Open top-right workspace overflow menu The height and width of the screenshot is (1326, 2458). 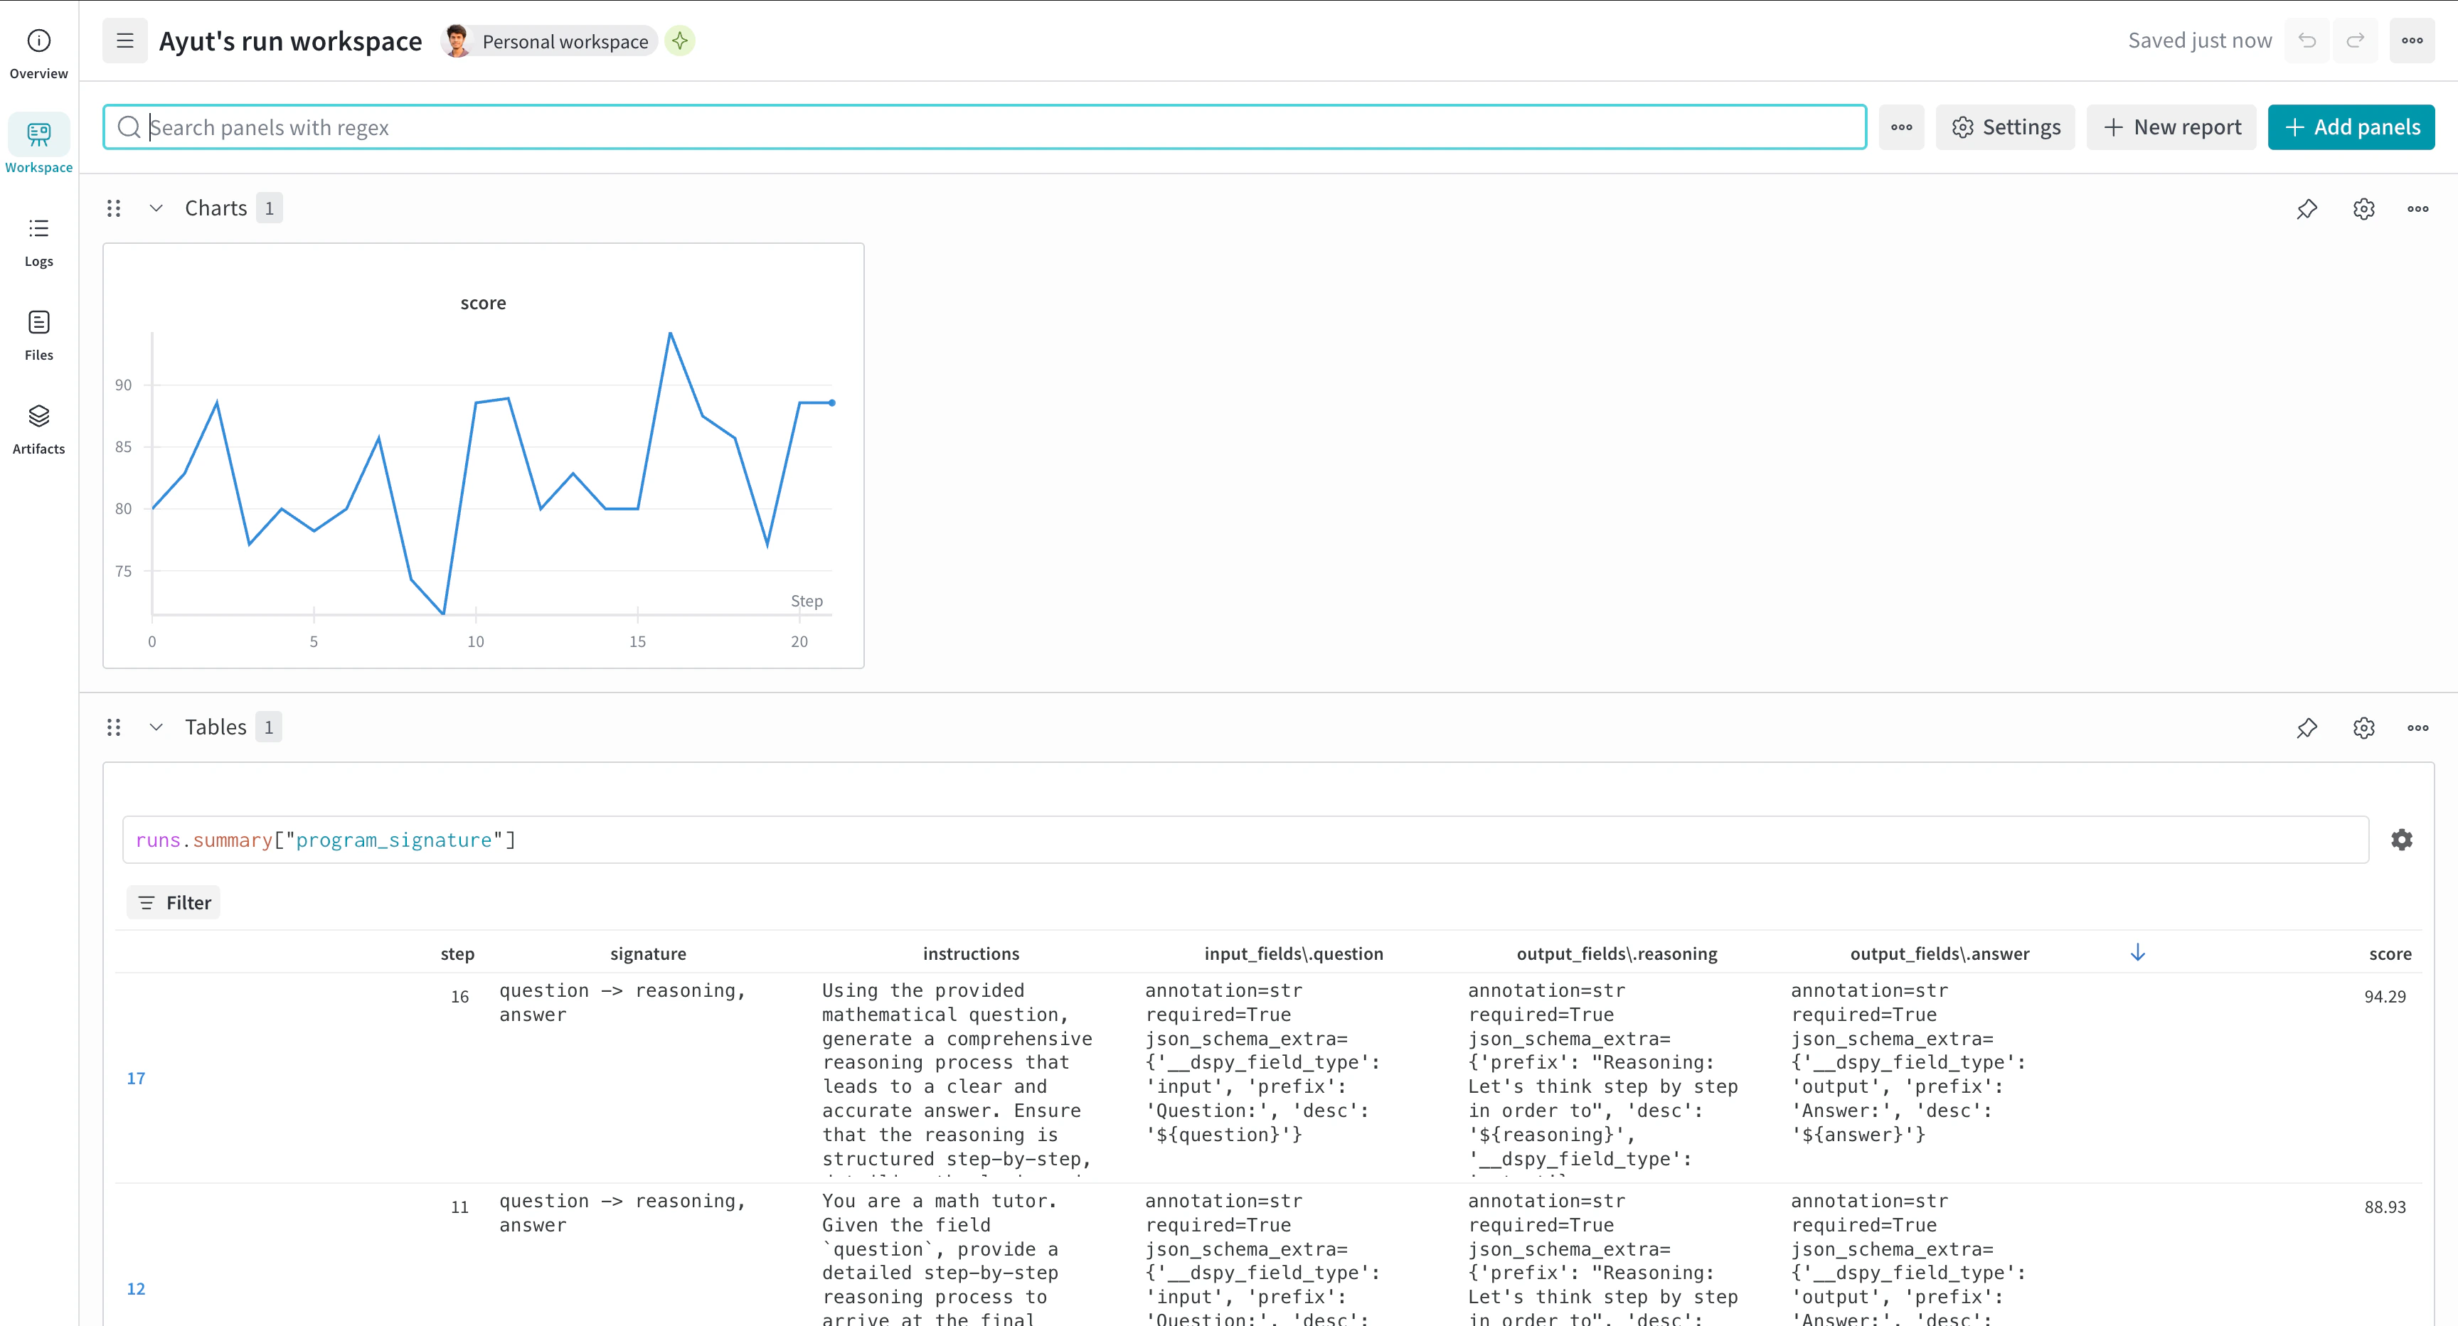click(2411, 40)
